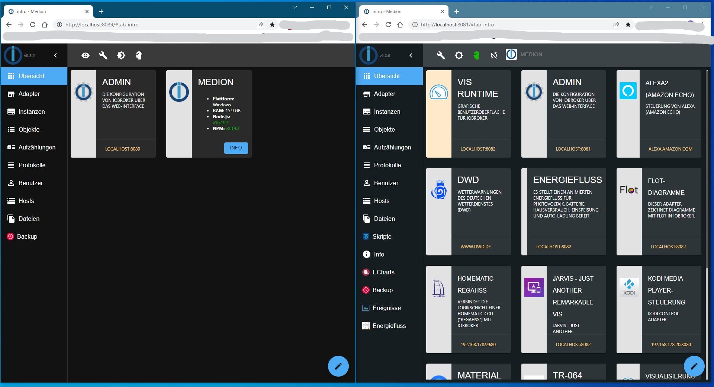Open LOCALHOST:8089 link on ADMIN card

click(123, 149)
